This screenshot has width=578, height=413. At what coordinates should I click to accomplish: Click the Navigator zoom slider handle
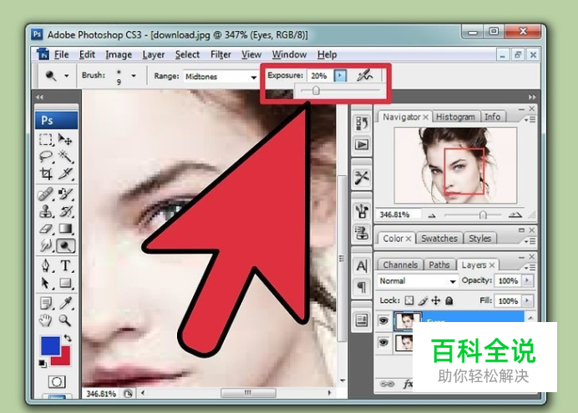click(483, 214)
